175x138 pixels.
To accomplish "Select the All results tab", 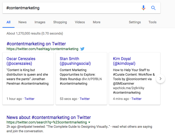I will [8, 22].
